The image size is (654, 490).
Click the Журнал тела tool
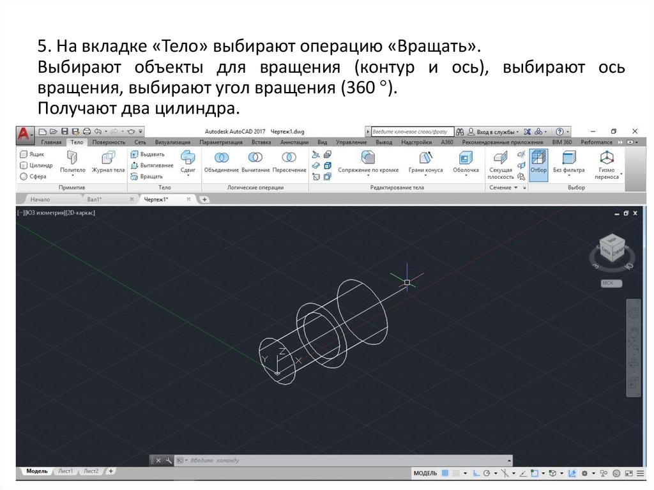coord(109,162)
